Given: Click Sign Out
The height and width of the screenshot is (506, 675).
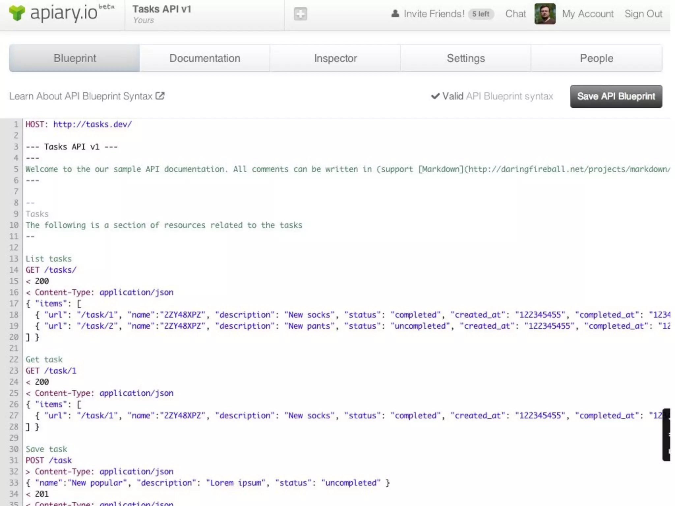Looking at the screenshot, I should click(x=643, y=14).
